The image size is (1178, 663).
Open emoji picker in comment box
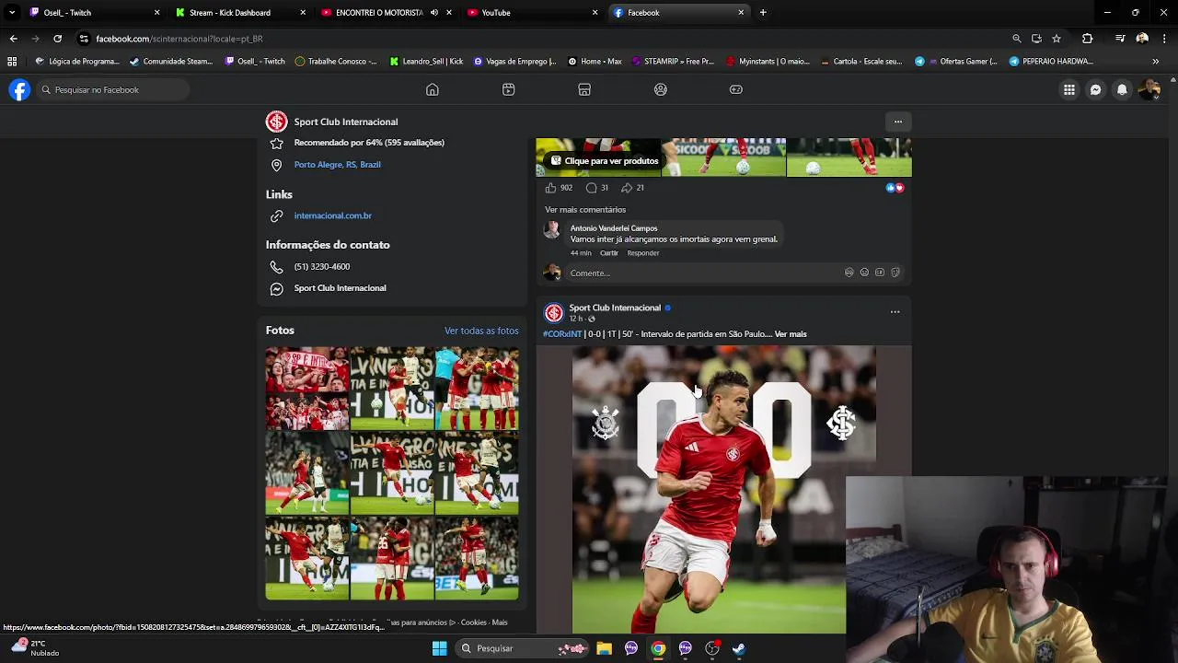pyautogui.click(x=864, y=273)
